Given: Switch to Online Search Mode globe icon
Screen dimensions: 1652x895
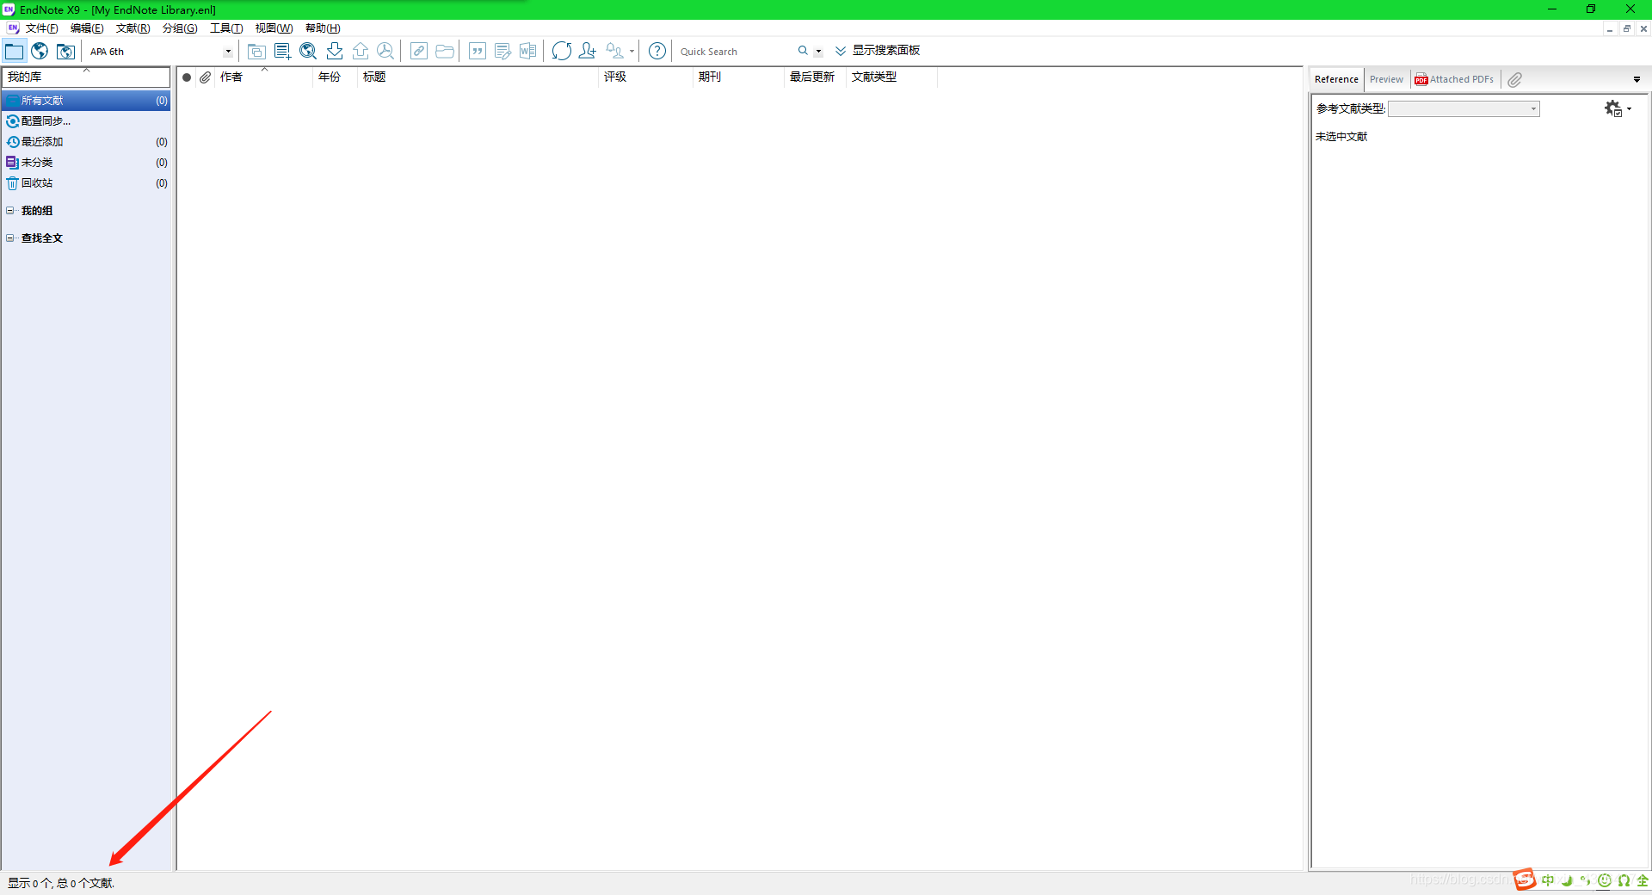Looking at the screenshot, I should 40,52.
